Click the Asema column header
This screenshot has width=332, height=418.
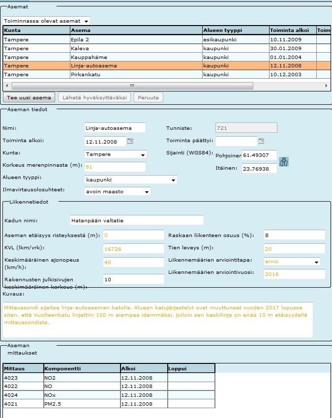pyautogui.click(x=136, y=30)
